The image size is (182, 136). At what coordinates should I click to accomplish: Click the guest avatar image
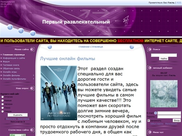click(x=164, y=94)
